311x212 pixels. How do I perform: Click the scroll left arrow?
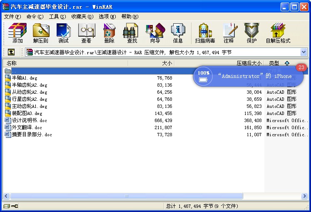tap(6, 196)
